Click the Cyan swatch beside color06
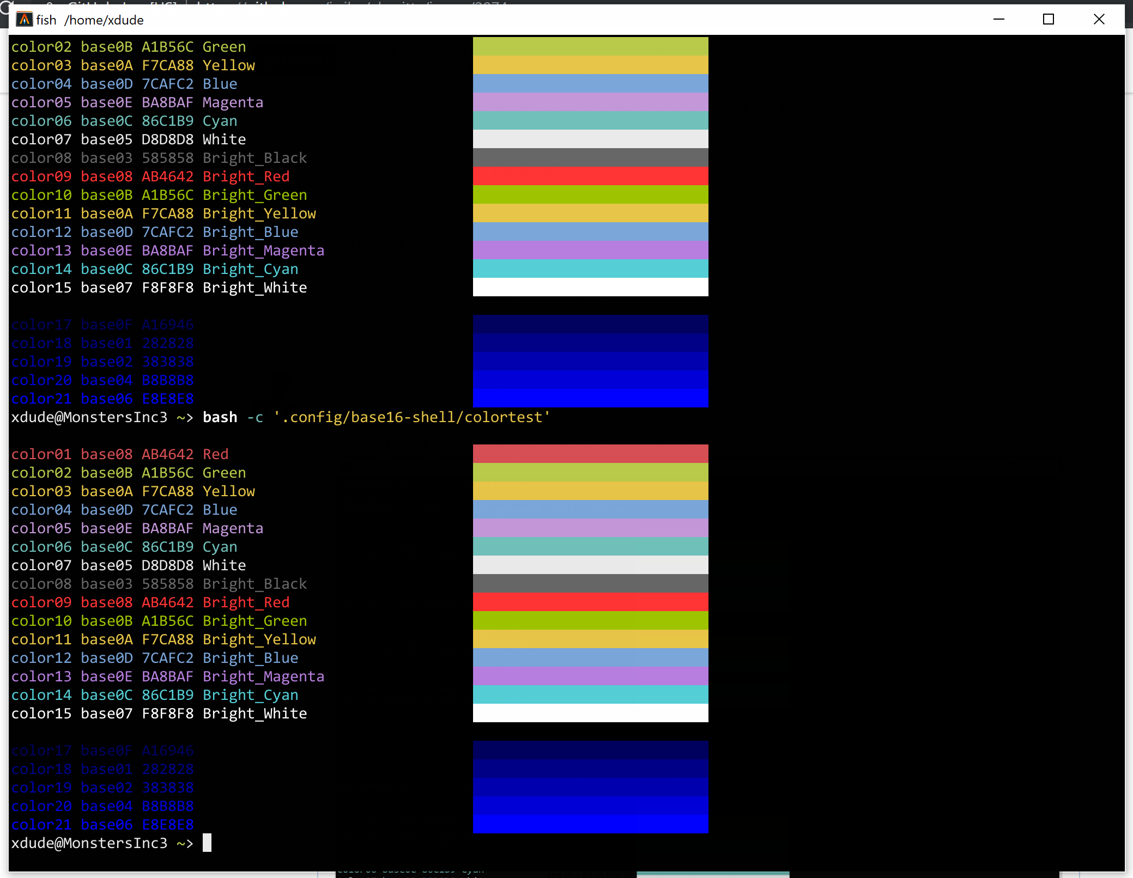Image resolution: width=1133 pixels, height=878 pixels. tap(590, 546)
